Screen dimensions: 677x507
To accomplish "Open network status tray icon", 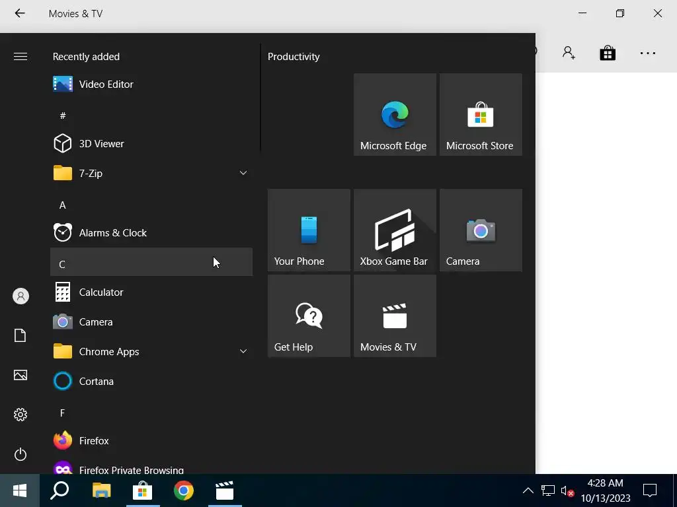I will pos(548,490).
